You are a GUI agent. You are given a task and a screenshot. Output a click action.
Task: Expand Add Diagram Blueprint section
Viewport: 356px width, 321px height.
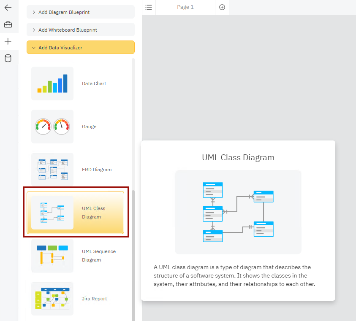(x=81, y=12)
